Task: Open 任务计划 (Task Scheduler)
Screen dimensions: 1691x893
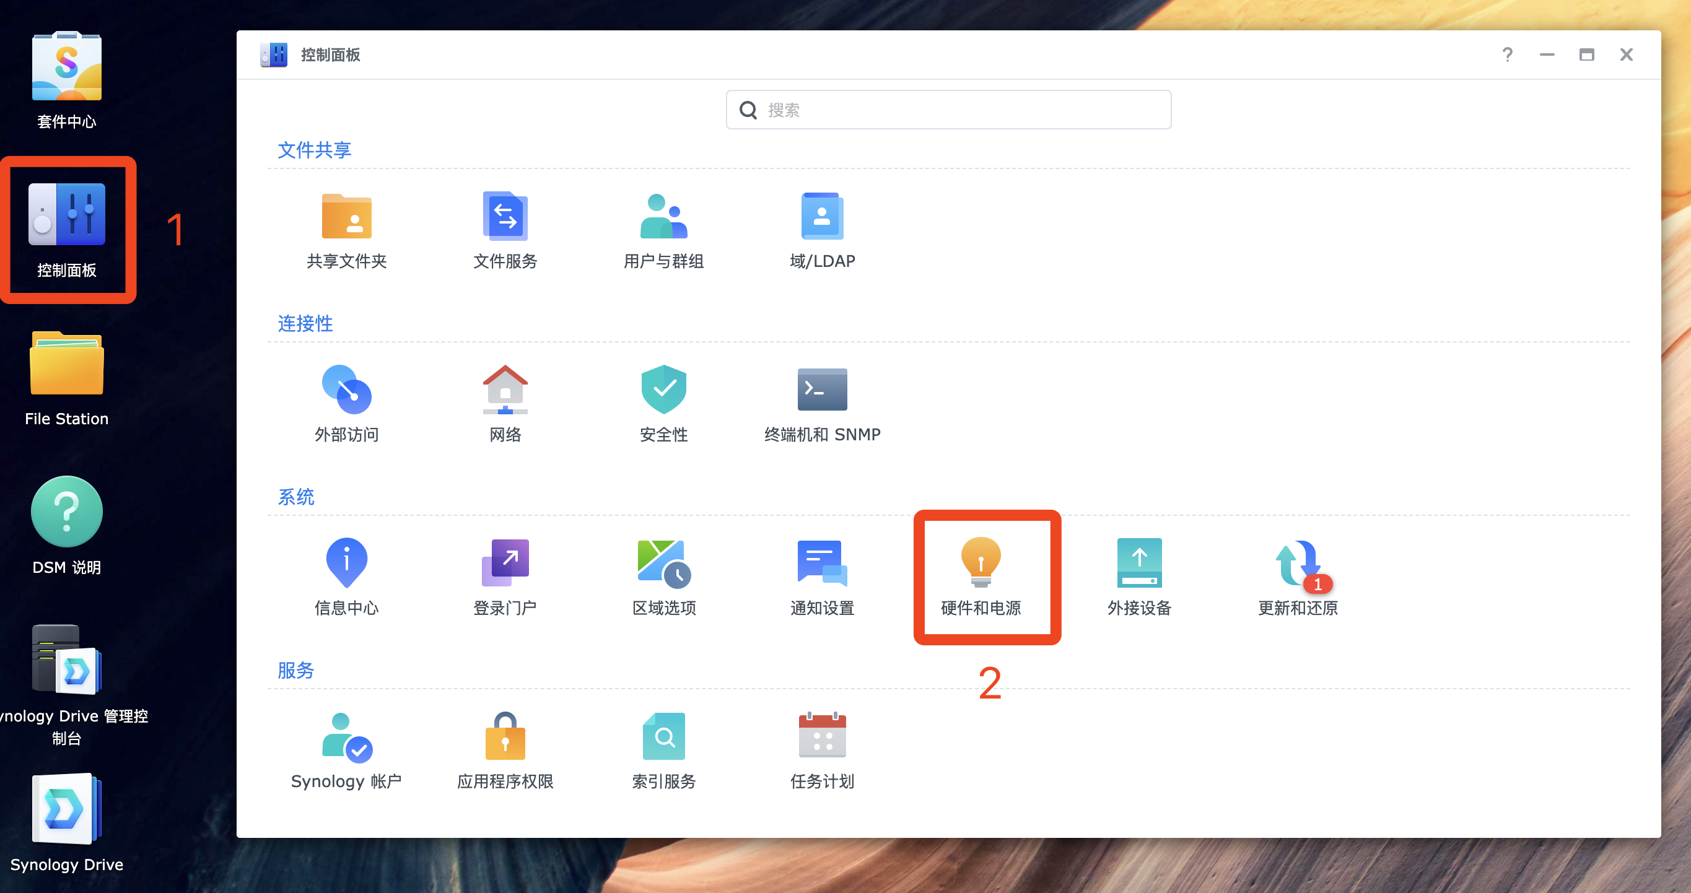Action: pyautogui.click(x=822, y=749)
